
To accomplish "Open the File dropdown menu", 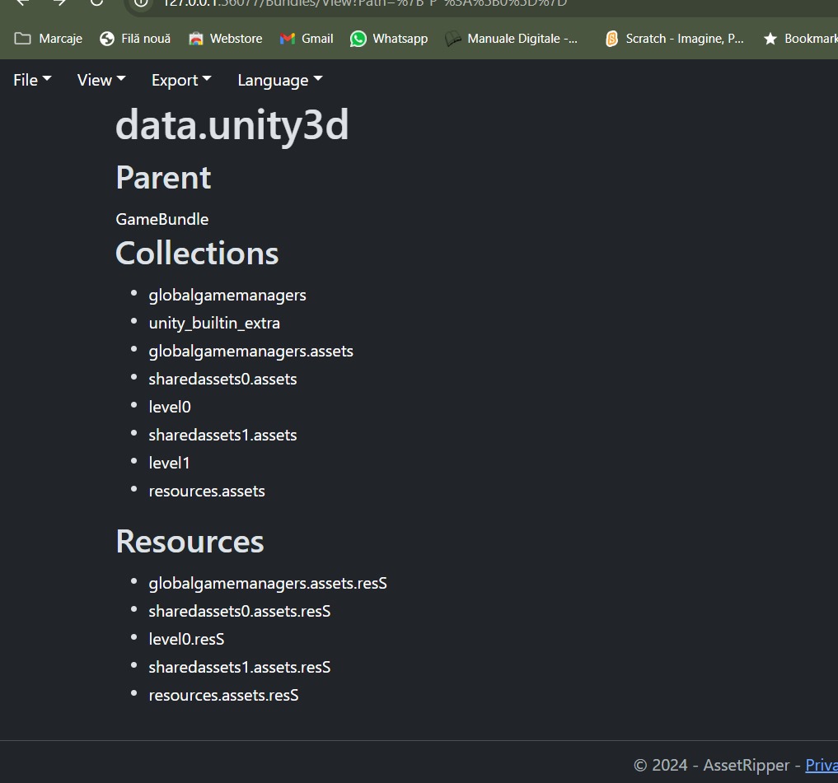I will tap(32, 80).
